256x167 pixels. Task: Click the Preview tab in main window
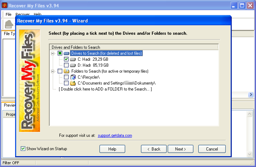point(9,105)
